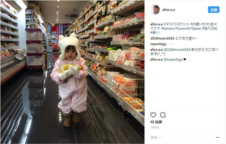The width and height of the screenshot is (226, 144).
Task: Open the three-dots more options menu
Action: pyautogui.click(x=218, y=138)
